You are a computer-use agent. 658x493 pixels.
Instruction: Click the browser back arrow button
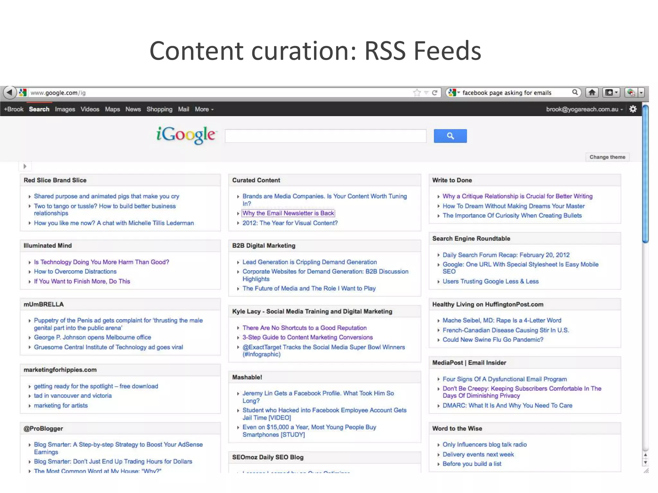(10, 93)
